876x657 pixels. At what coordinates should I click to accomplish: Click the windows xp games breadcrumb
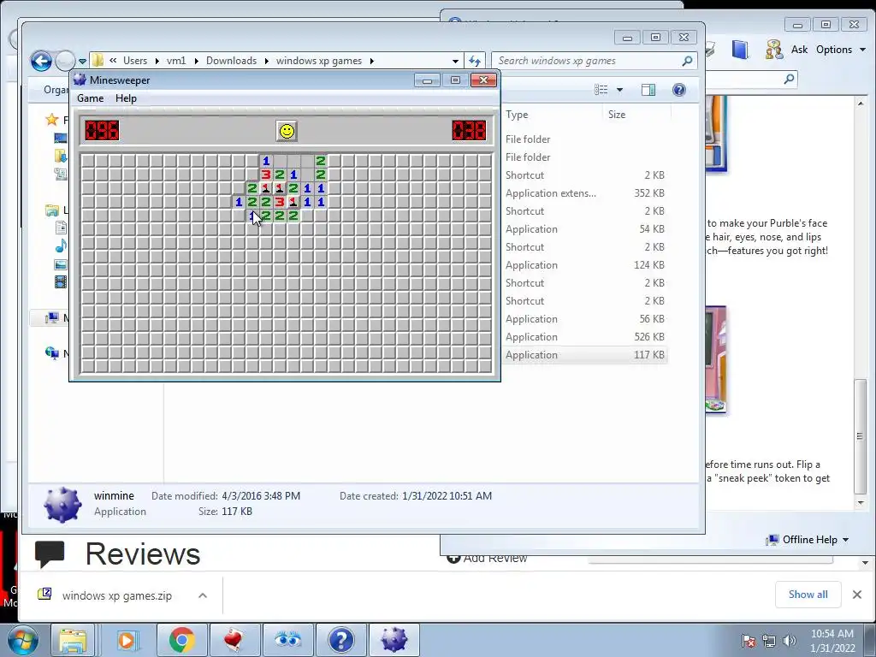coord(319,61)
